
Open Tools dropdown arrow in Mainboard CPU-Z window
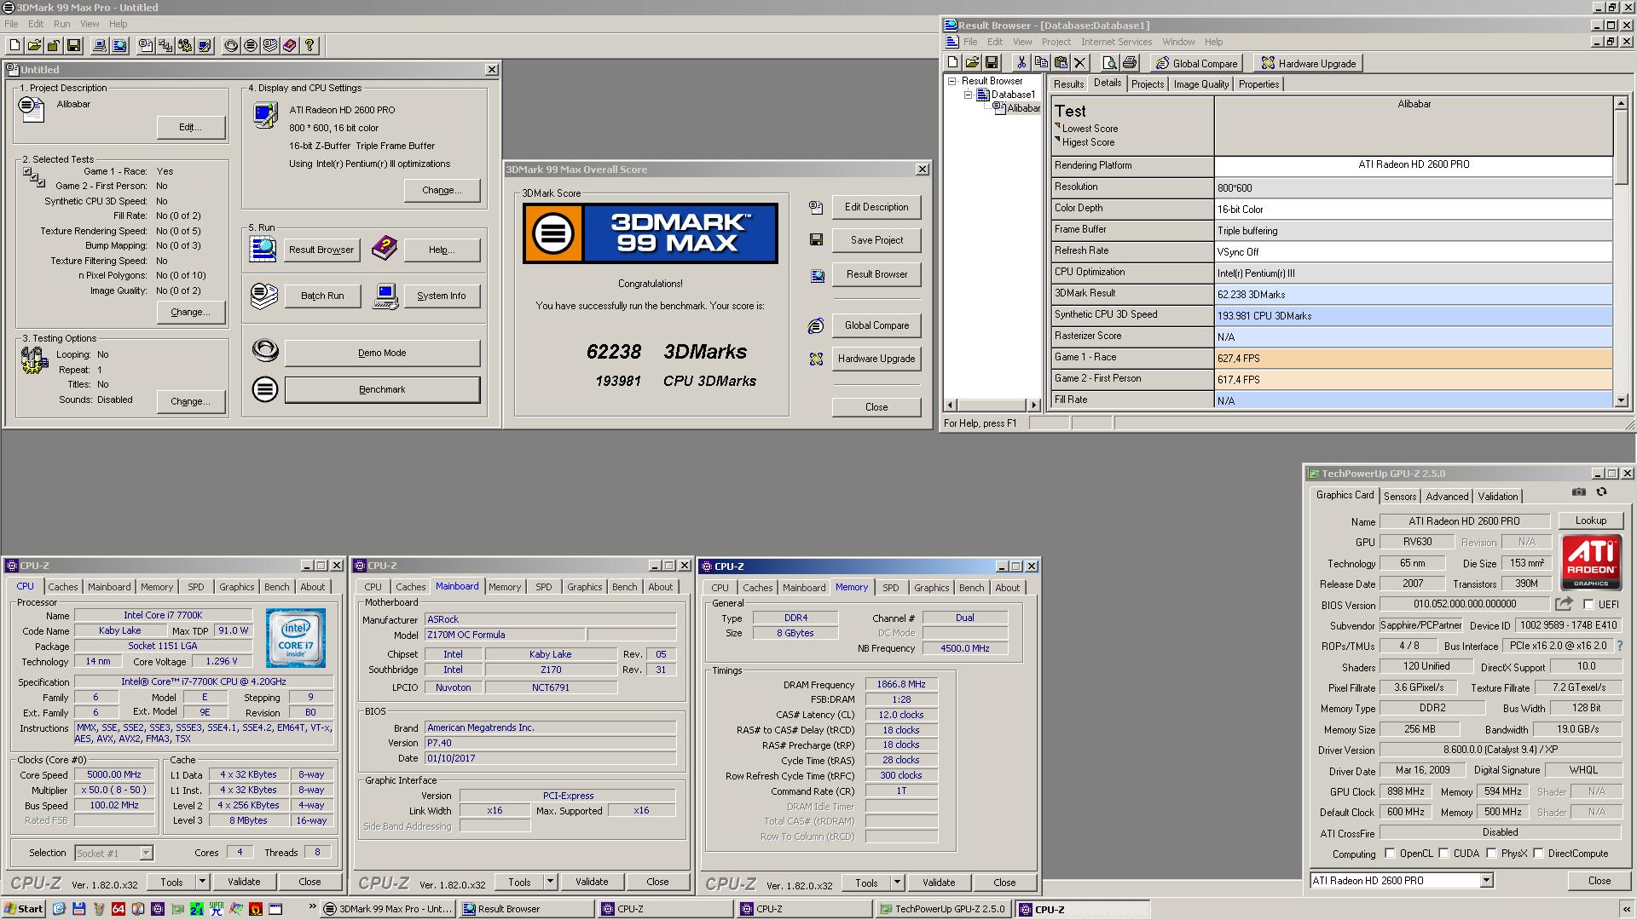[x=550, y=882]
